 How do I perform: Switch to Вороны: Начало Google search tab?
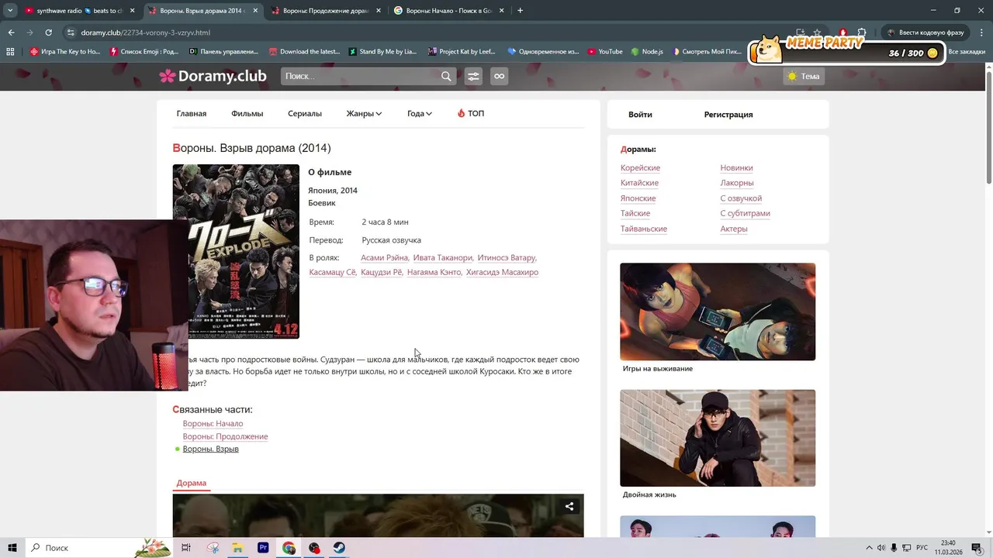point(449,11)
